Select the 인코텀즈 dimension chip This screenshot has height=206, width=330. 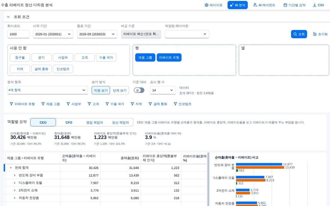point(63,69)
